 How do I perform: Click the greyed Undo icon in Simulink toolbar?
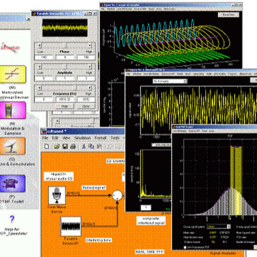click(x=110, y=146)
